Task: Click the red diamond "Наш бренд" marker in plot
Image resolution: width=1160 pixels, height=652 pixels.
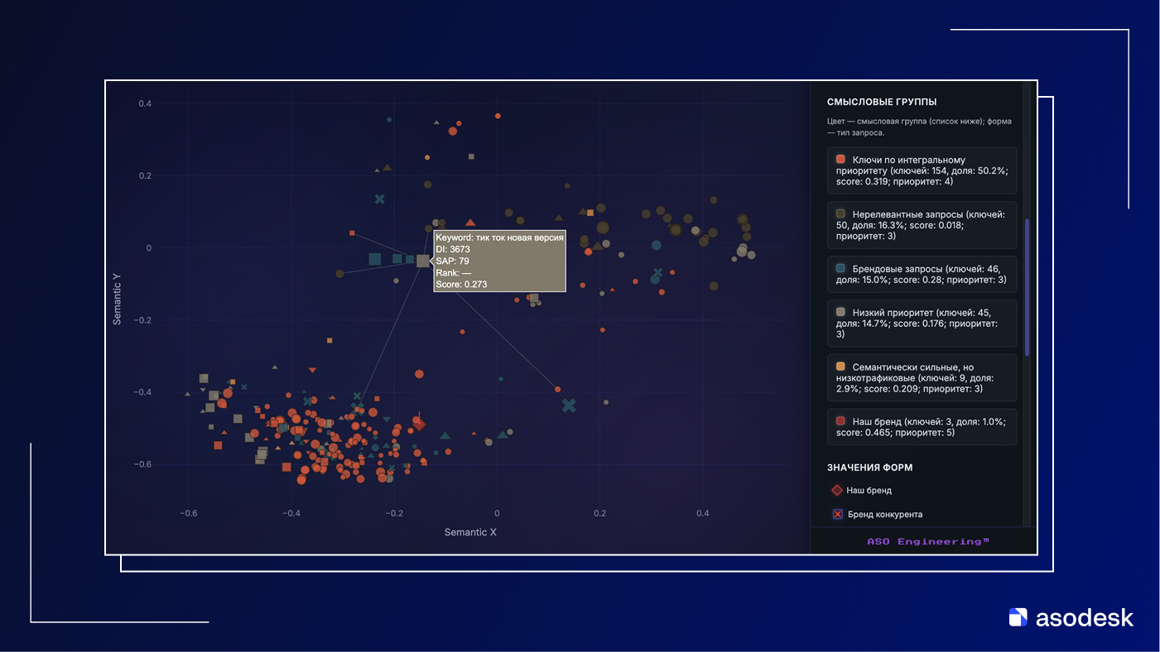Action: point(420,424)
